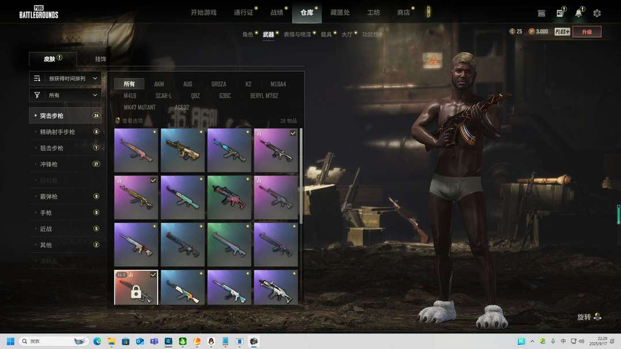Click the PLUS+ badge
Screen dimensions: 621x349
(x=562, y=32)
